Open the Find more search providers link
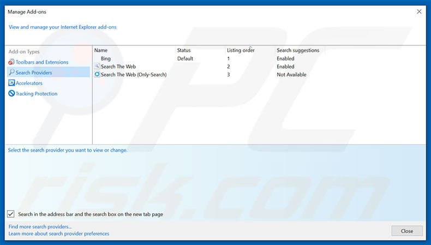Viewport: 431px width, 245px height. coord(40,226)
